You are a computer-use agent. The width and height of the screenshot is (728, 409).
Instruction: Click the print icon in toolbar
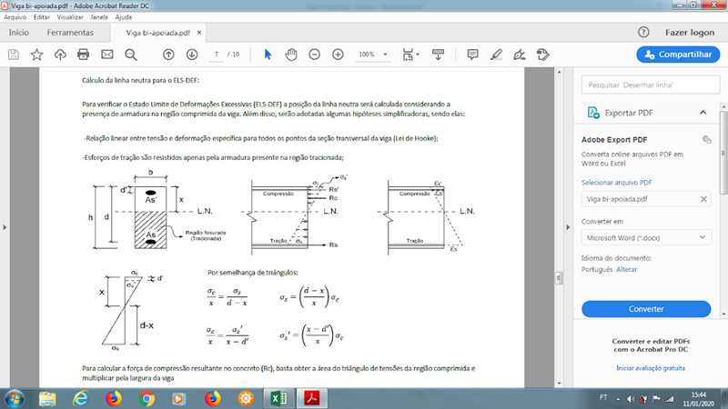84,55
